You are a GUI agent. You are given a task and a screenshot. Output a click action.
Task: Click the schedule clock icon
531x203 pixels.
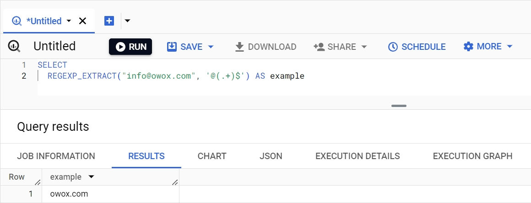[393, 47]
